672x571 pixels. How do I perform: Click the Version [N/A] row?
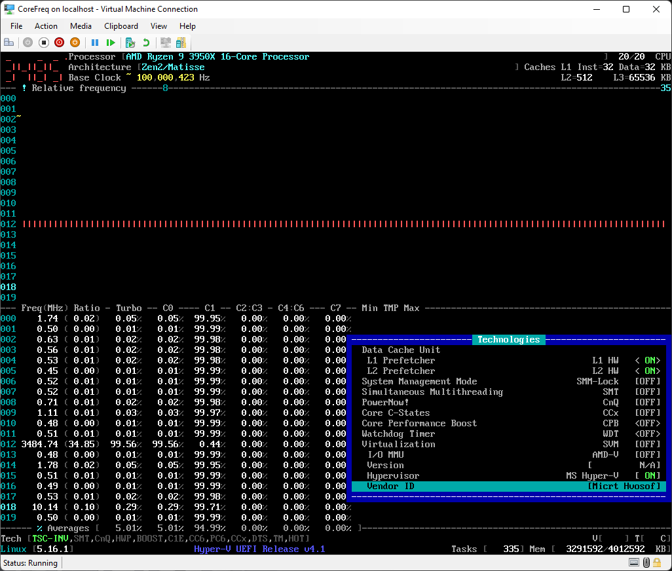pyautogui.click(x=509, y=465)
